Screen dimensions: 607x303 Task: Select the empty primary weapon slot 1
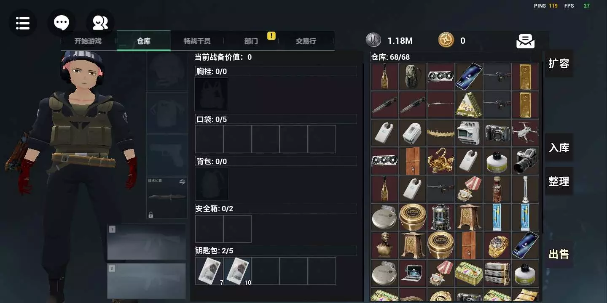pos(147,242)
